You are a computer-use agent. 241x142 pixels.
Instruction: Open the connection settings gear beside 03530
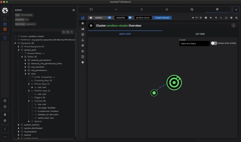pyautogui.click(x=74, y=10)
